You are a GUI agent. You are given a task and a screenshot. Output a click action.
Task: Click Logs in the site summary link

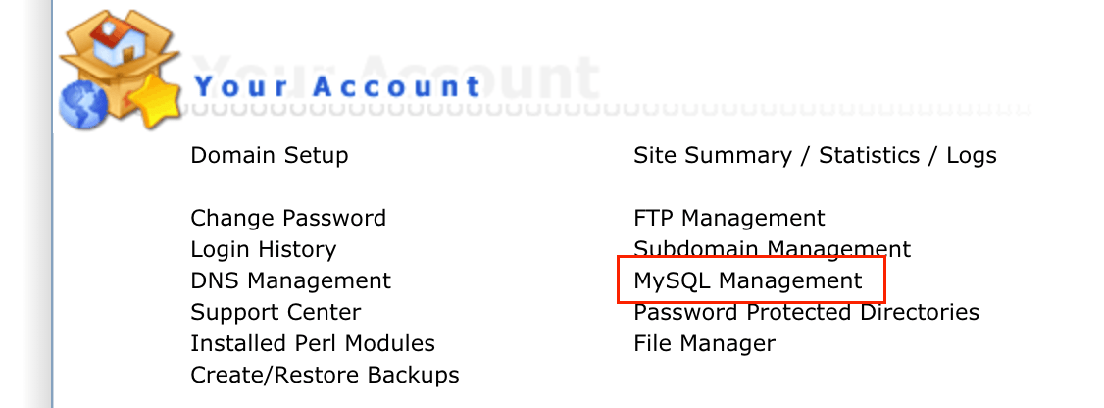tap(972, 155)
